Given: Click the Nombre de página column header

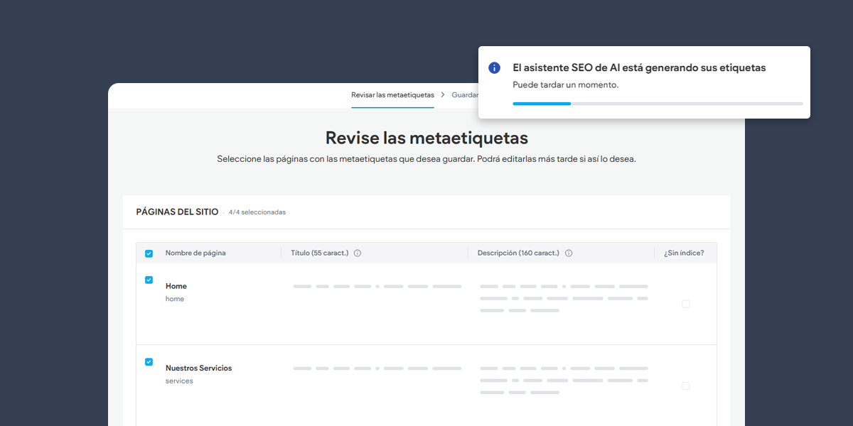Looking at the screenshot, I should pyautogui.click(x=195, y=253).
